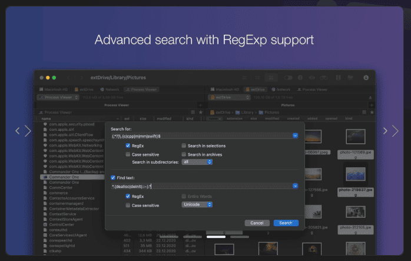
Task: Flip the hidden files switch in toolbar
Action: tap(288, 78)
